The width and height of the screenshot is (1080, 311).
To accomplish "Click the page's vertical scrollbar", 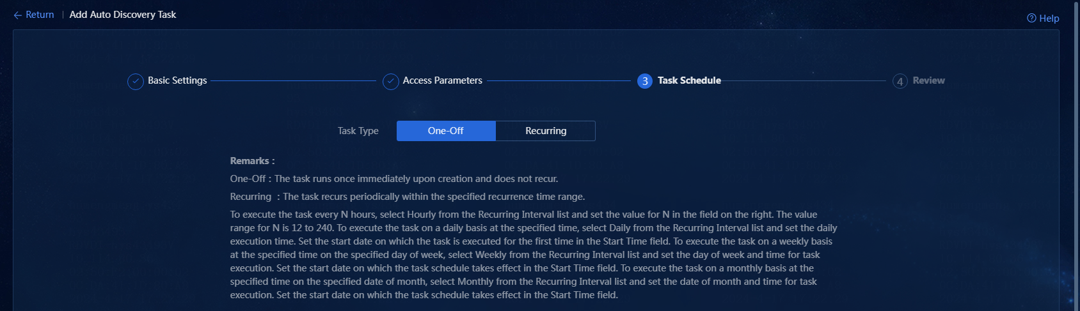I will (1076, 155).
